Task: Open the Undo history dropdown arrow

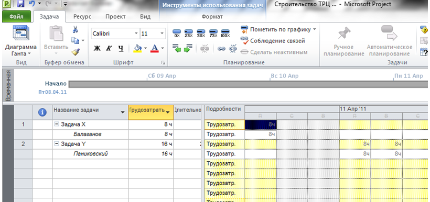Action: (x=39, y=4)
